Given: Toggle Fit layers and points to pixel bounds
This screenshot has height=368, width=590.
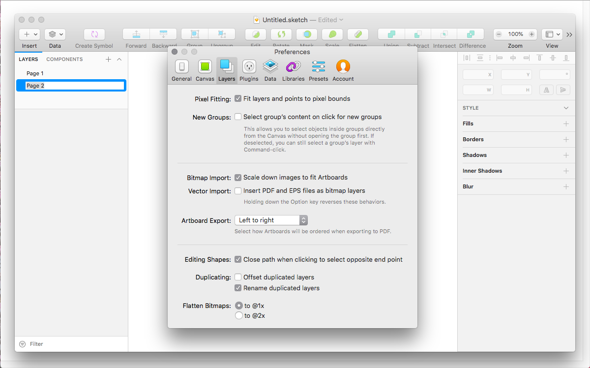Looking at the screenshot, I should click(238, 98).
